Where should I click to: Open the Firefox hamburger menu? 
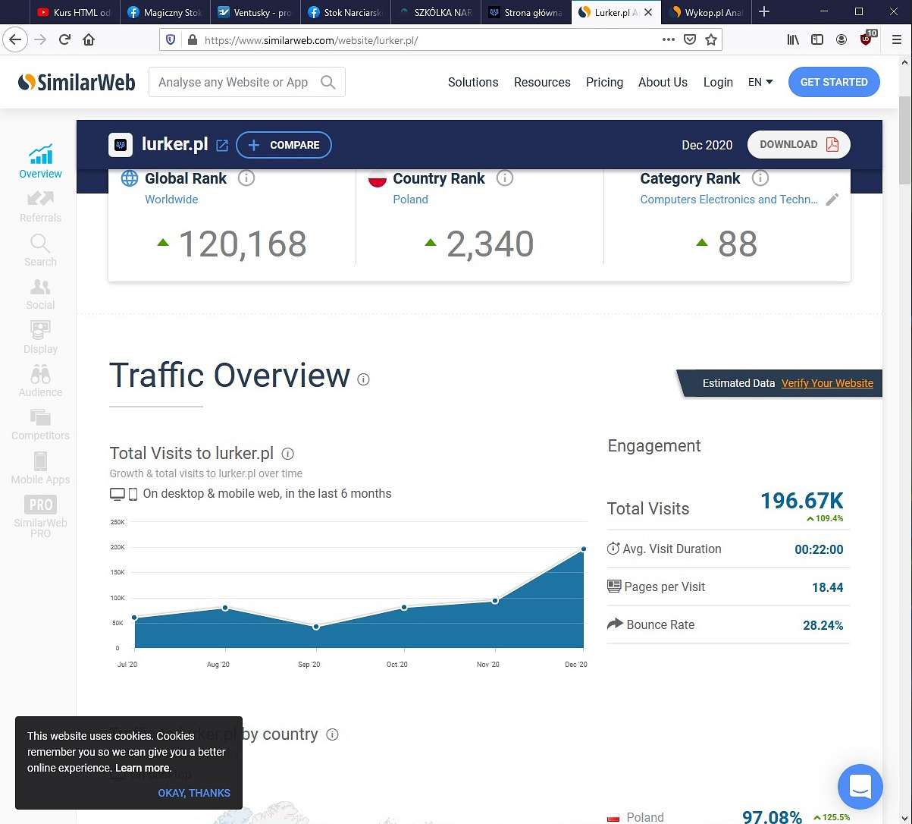[x=898, y=39]
